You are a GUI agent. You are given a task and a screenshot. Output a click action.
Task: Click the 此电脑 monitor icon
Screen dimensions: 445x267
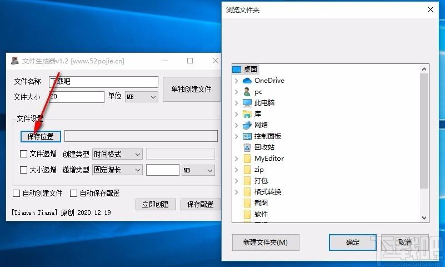[247, 103]
